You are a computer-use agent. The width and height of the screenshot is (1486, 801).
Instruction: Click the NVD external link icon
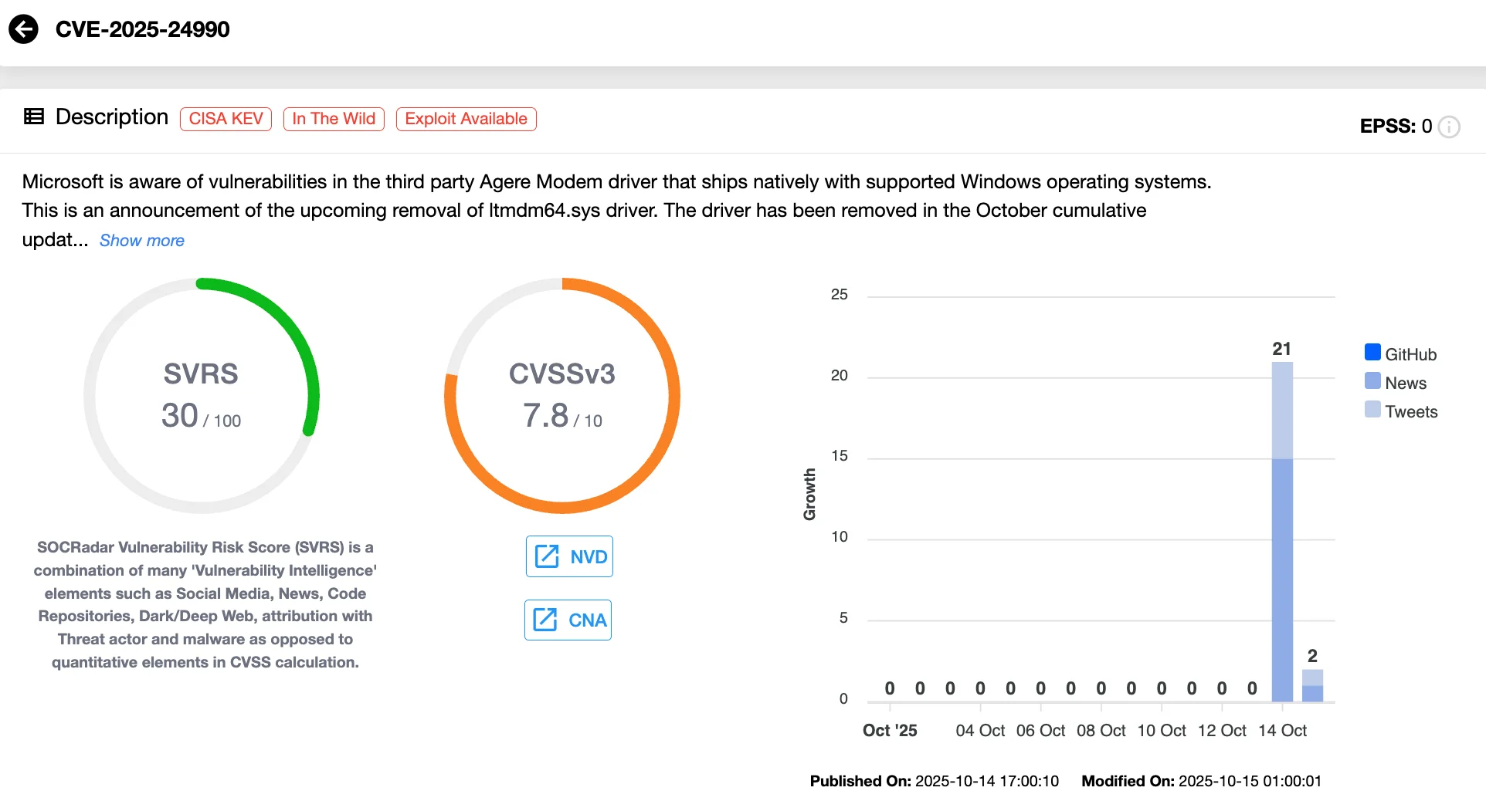point(547,556)
